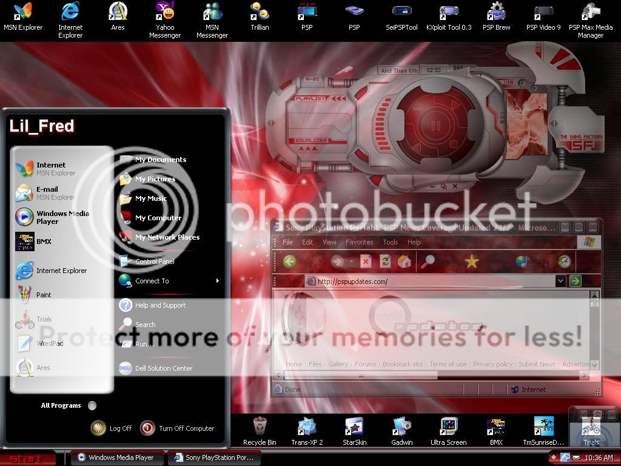Launch the StarSkin dock icon
The width and height of the screenshot is (621, 466).
click(355, 430)
